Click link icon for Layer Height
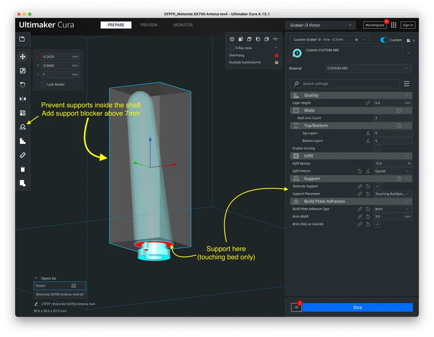 (368, 103)
